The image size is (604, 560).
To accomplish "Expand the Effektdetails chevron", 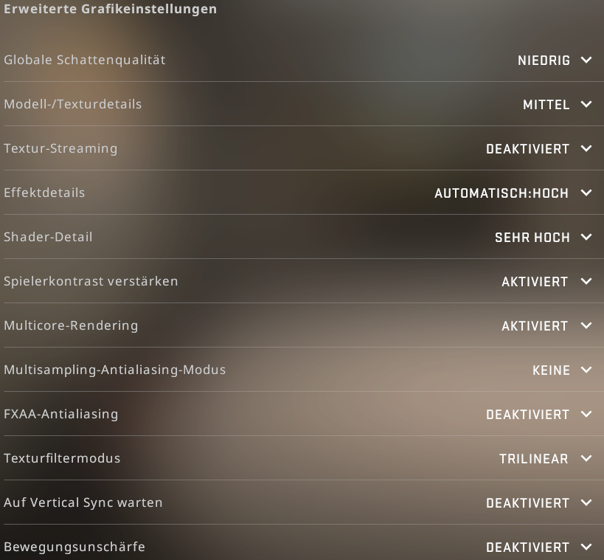I will [x=586, y=193].
